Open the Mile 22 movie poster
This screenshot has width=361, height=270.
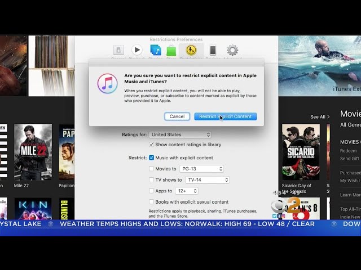[x=33, y=152]
